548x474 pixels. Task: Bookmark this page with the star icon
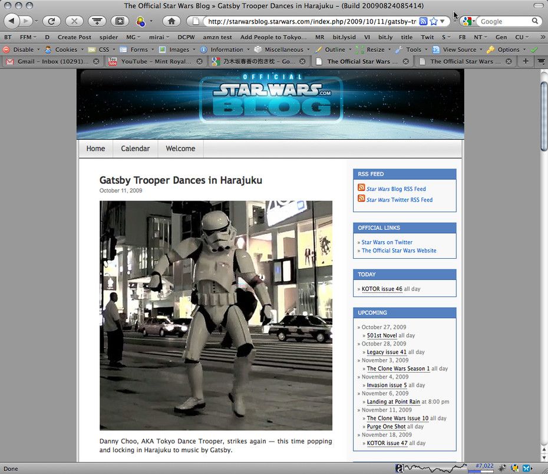click(x=434, y=21)
